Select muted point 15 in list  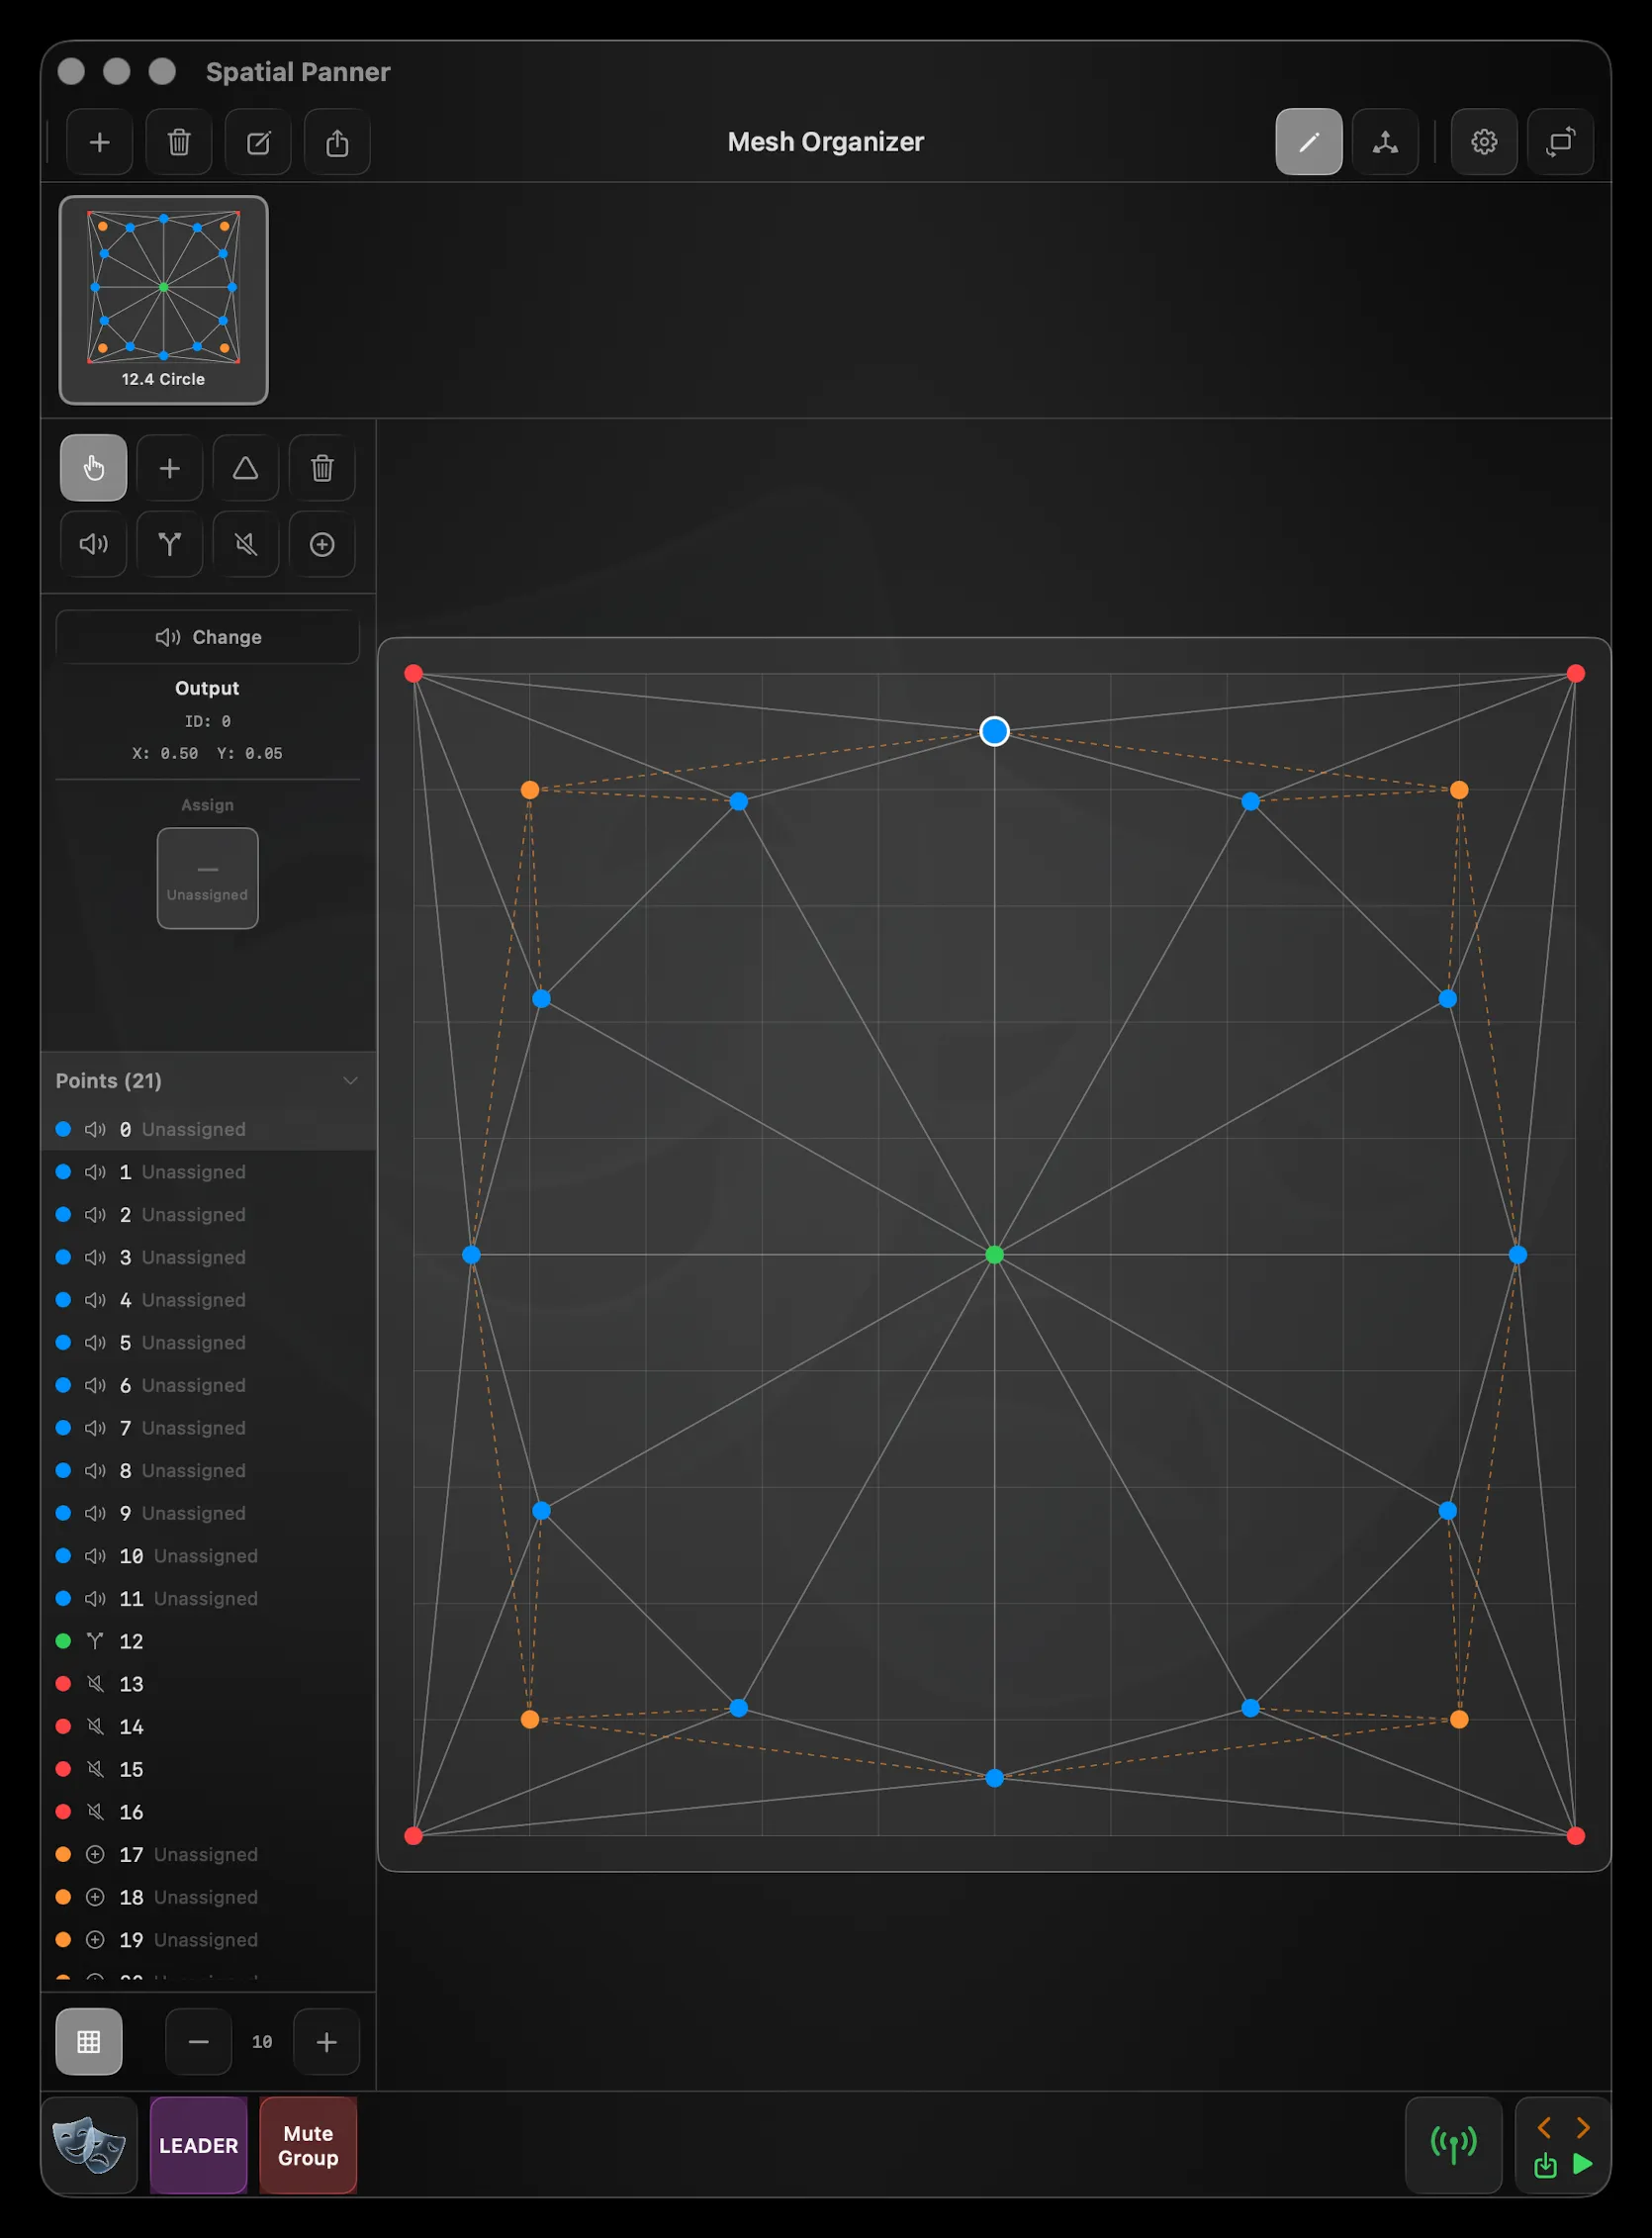(x=208, y=1770)
